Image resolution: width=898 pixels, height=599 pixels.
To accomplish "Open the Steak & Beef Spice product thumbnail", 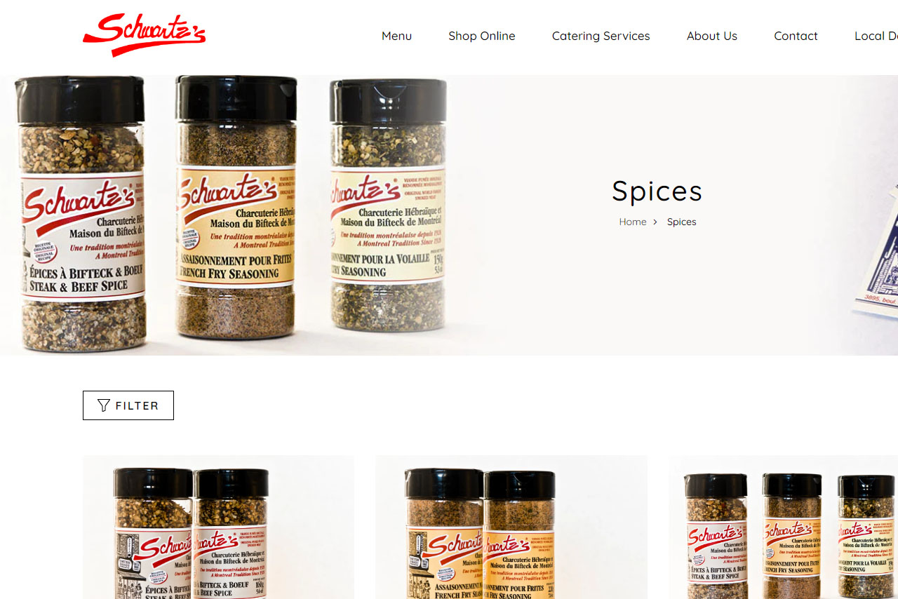I will pyautogui.click(x=218, y=527).
